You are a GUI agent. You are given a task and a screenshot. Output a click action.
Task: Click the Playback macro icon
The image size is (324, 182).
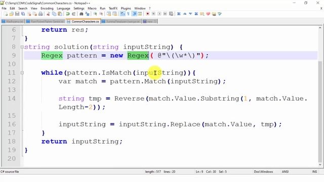tap(159, 14)
